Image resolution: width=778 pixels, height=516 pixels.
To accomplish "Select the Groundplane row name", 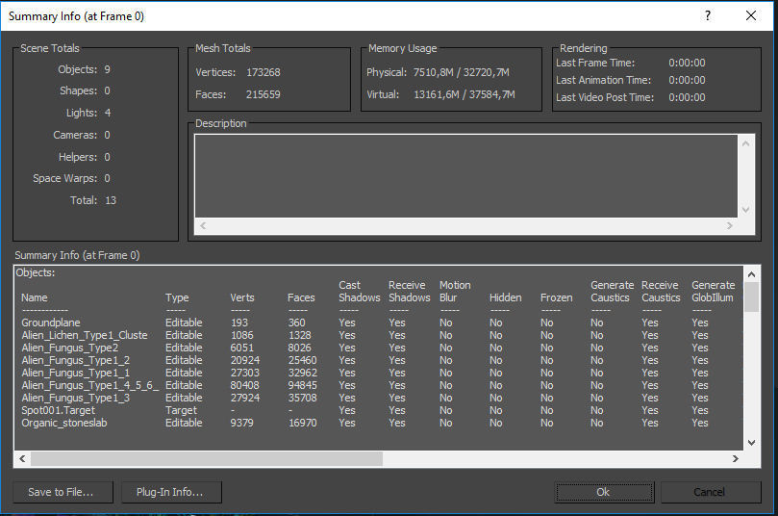I will point(51,322).
